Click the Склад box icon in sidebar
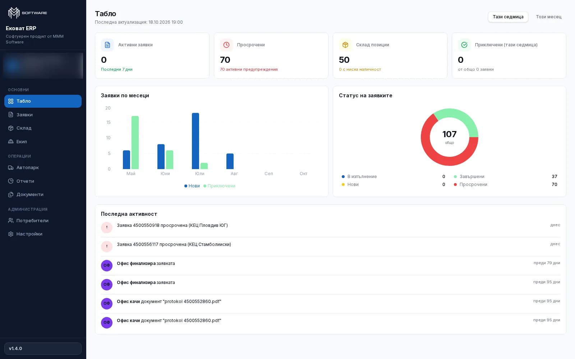Screen dimensions: 575x359 point(11,128)
